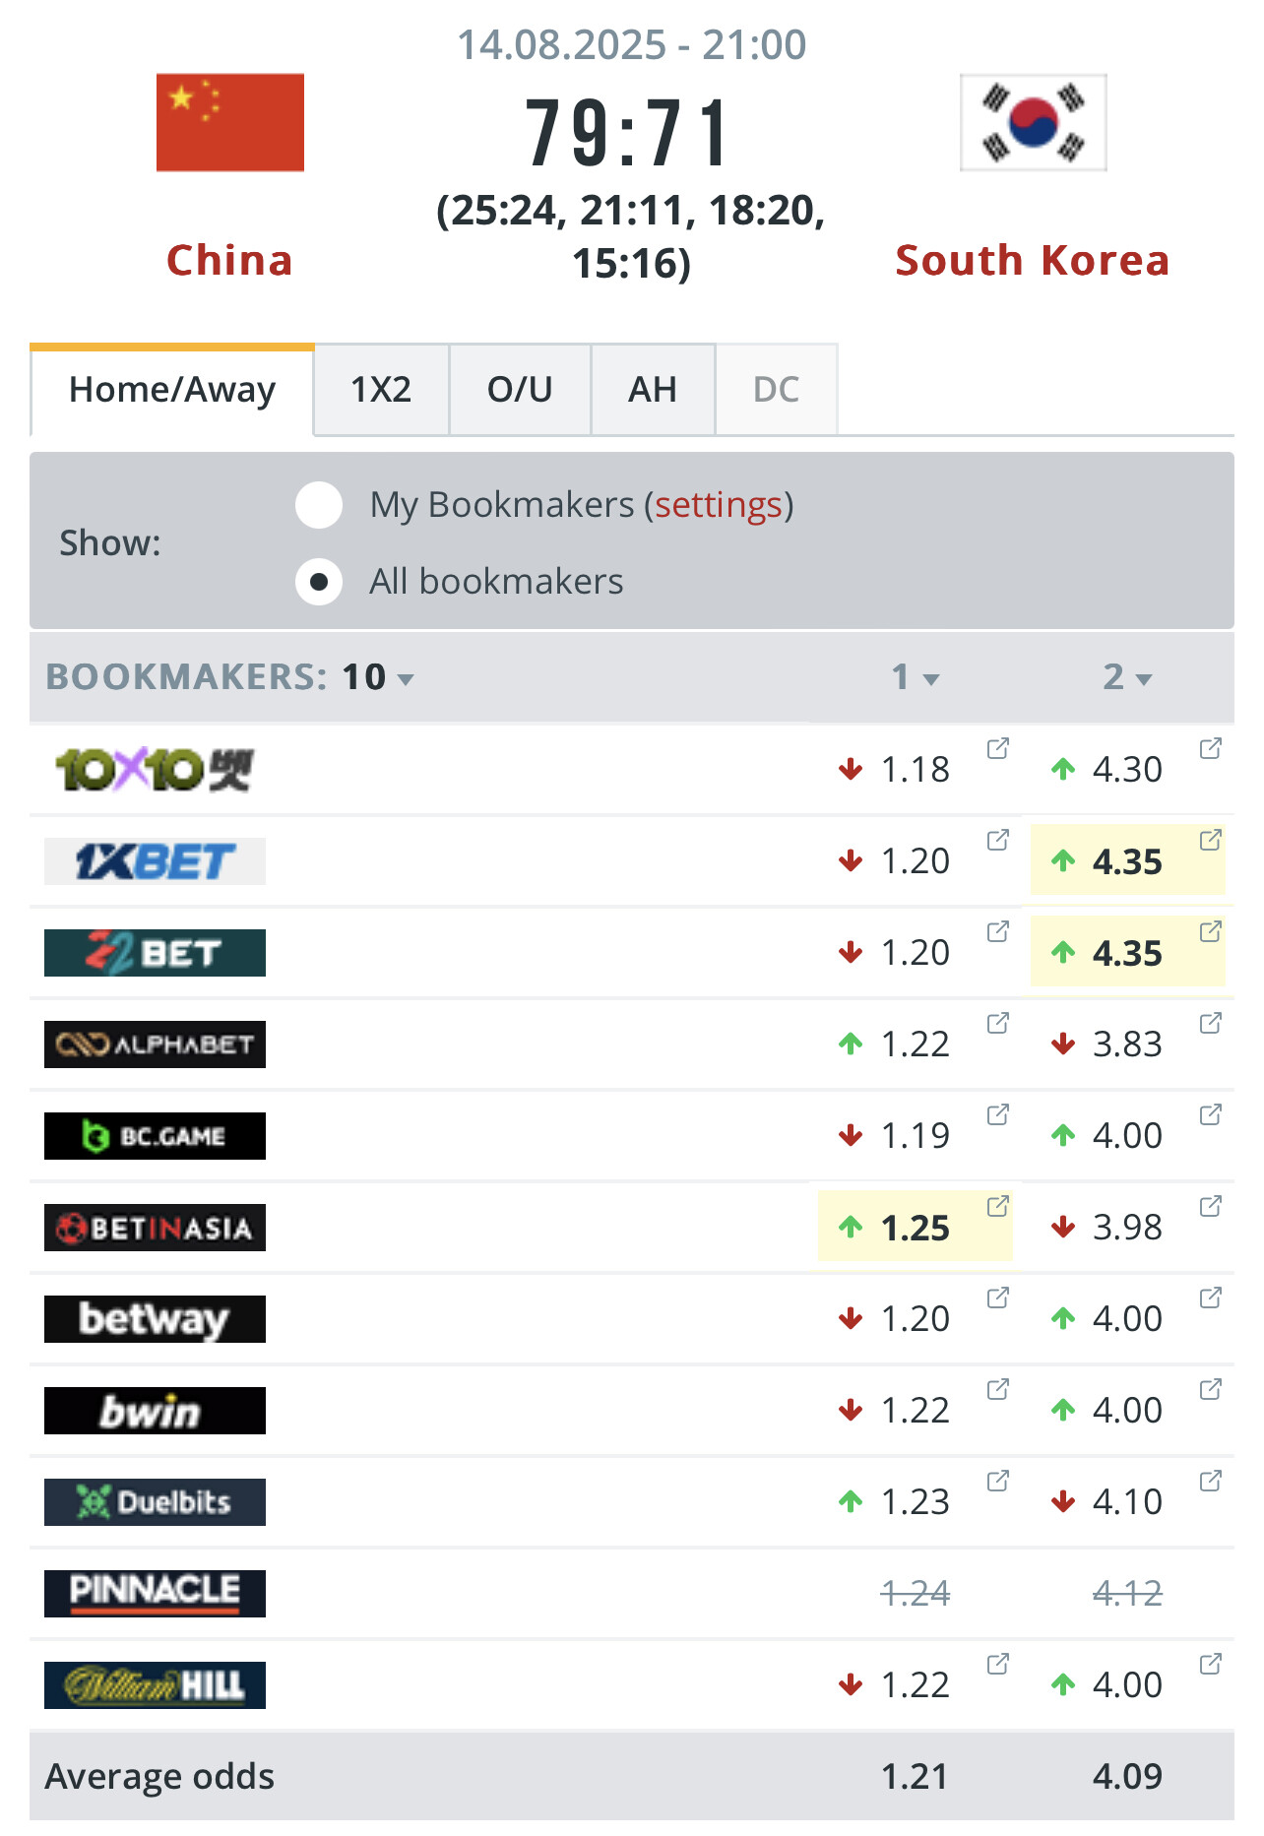Expand Bookmakers 10 sort dropdown
1264x1836 pixels.
(x=405, y=678)
